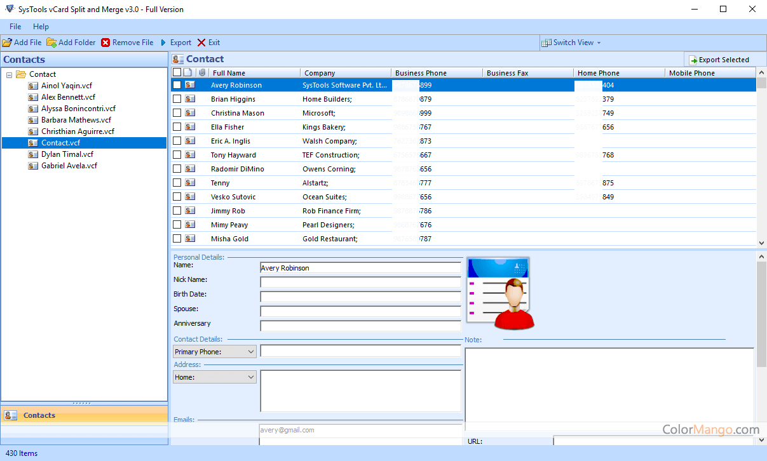The image size is (767, 461).
Task: Enable the checkbox for Christina Mason's row
Action: point(177,112)
